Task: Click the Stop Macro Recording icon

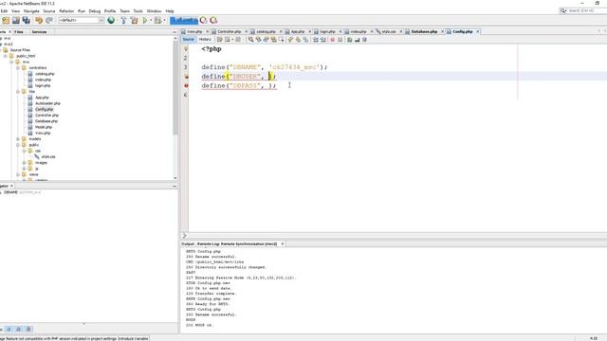Action: (x=340, y=40)
